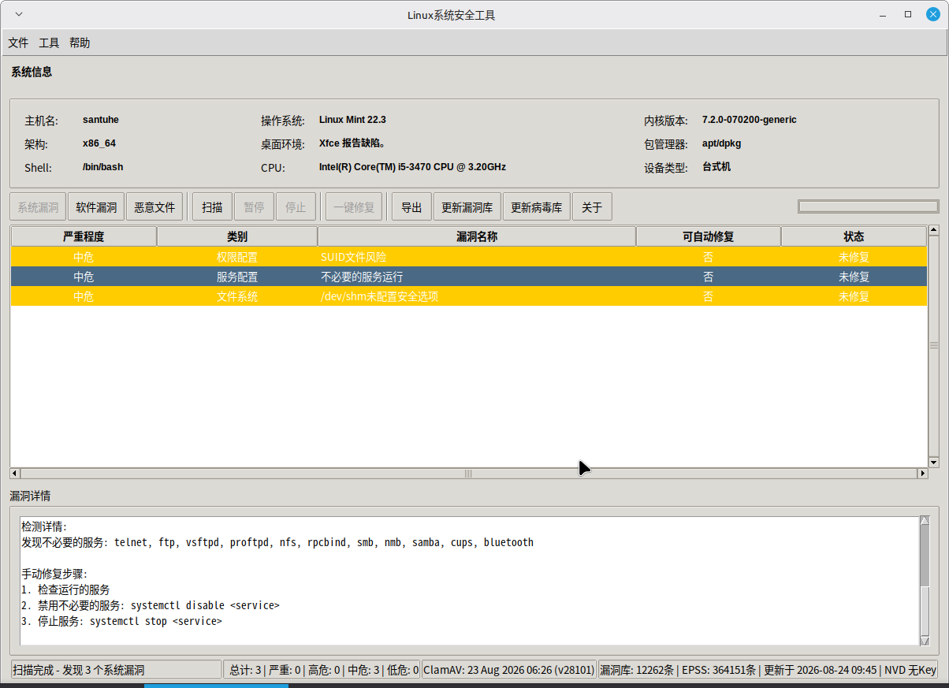This screenshot has height=688, width=949.
Task: Click the 暂停 pause button
Action: point(254,207)
